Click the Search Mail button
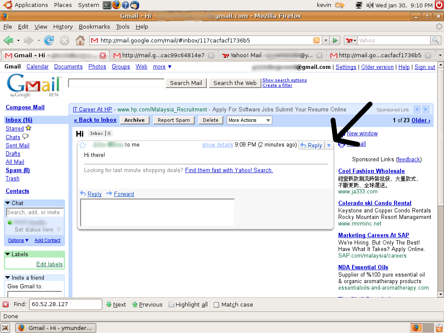Viewport: 444px width, 333px height. click(186, 83)
